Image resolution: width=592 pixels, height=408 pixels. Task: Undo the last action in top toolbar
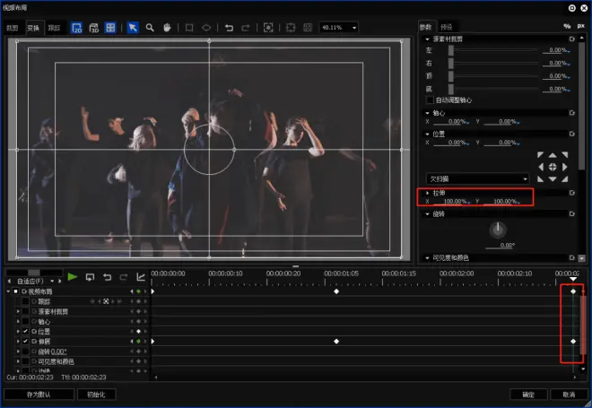229,28
